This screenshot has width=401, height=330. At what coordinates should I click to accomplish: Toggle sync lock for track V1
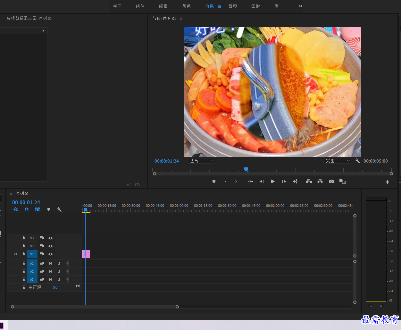(42, 254)
